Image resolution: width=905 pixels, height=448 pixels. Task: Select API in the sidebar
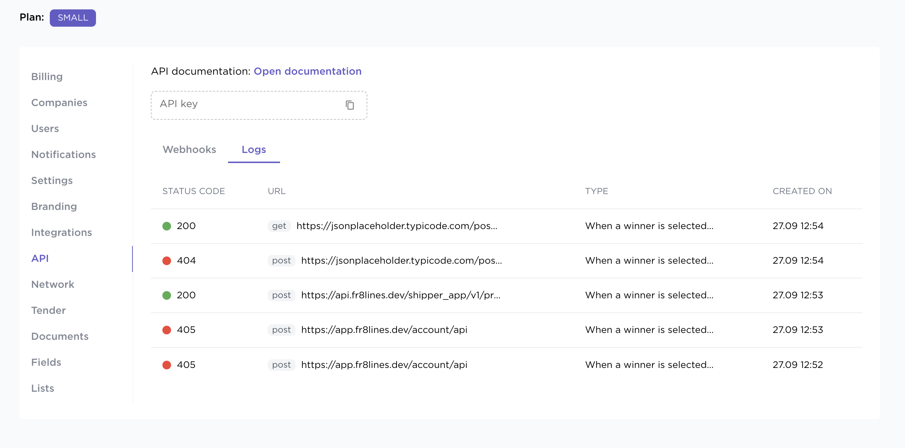click(40, 258)
